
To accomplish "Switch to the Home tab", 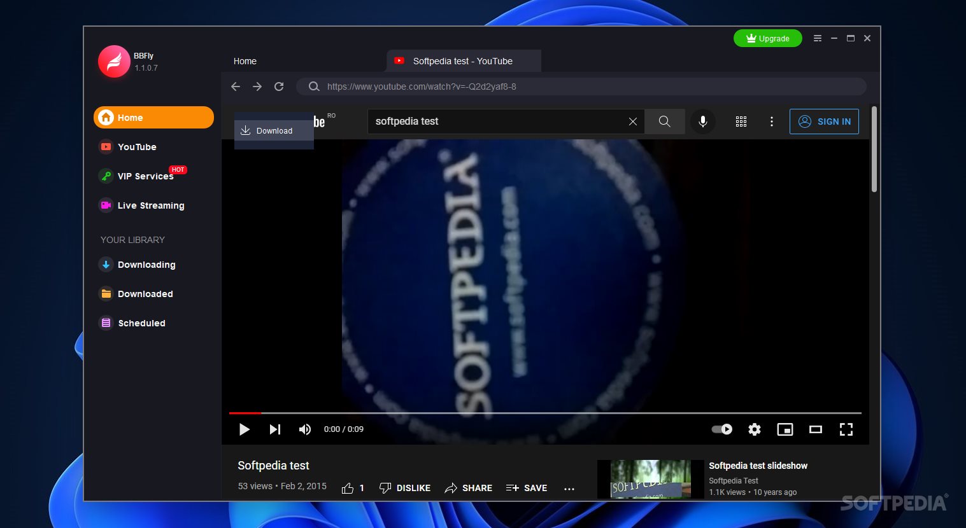I will pyautogui.click(x=245, y=61).
